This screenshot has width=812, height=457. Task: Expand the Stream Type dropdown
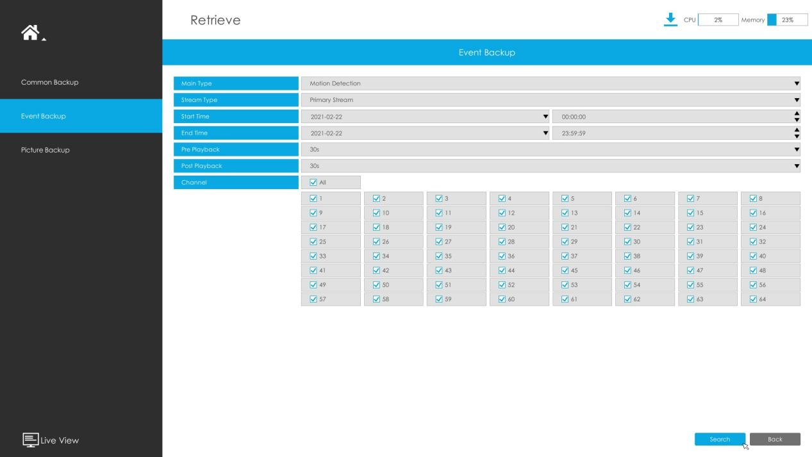551,100
